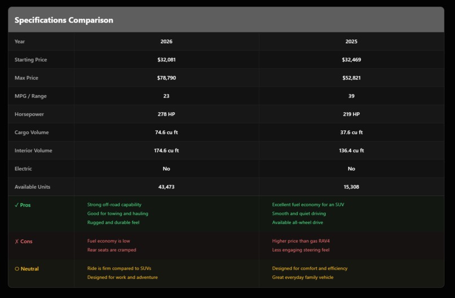Select the Horsepower row label
The height and width of the screenshot is (298, 455).
point(29,115)
